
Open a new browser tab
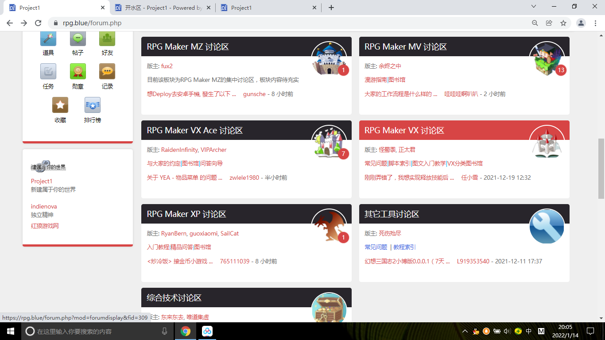tap(331, 8)
